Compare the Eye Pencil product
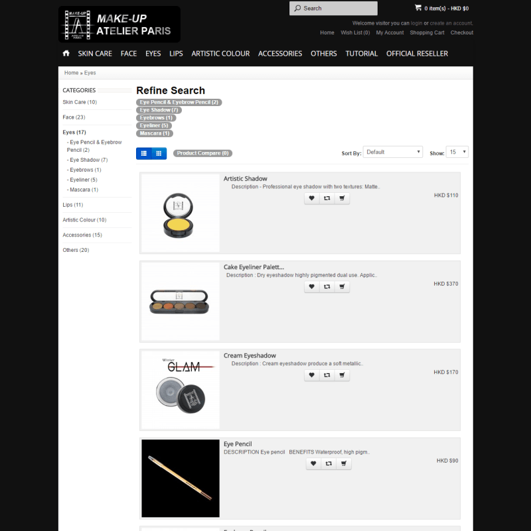 coord(329,463)
